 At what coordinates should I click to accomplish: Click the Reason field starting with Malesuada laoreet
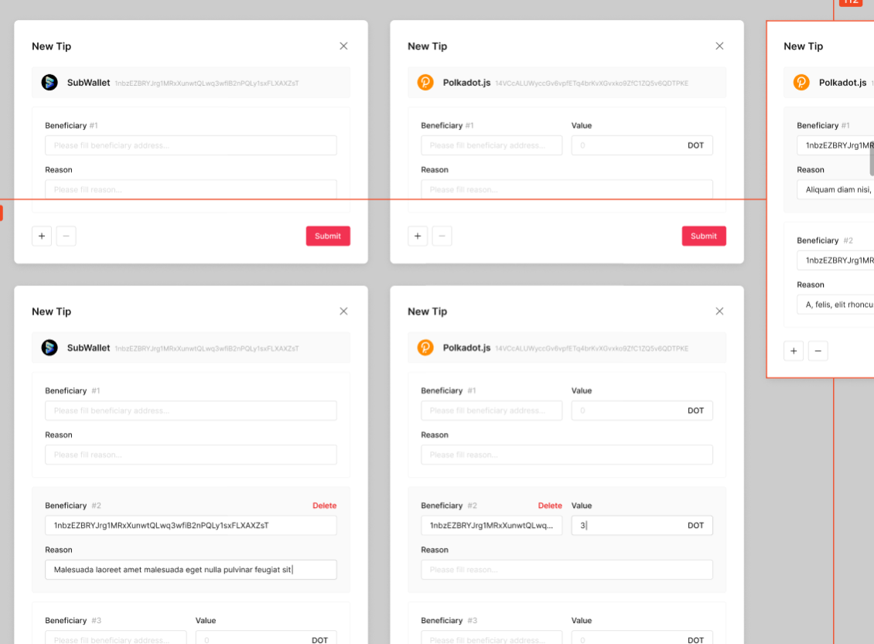(x=190, y=570)
